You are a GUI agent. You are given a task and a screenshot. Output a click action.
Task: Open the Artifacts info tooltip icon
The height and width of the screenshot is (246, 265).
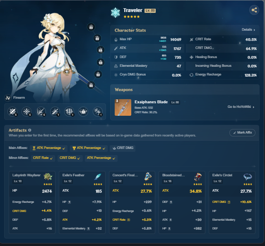click(30, 130)
